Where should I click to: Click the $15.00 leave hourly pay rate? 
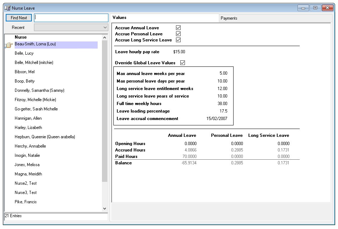[x=179, y=52]
